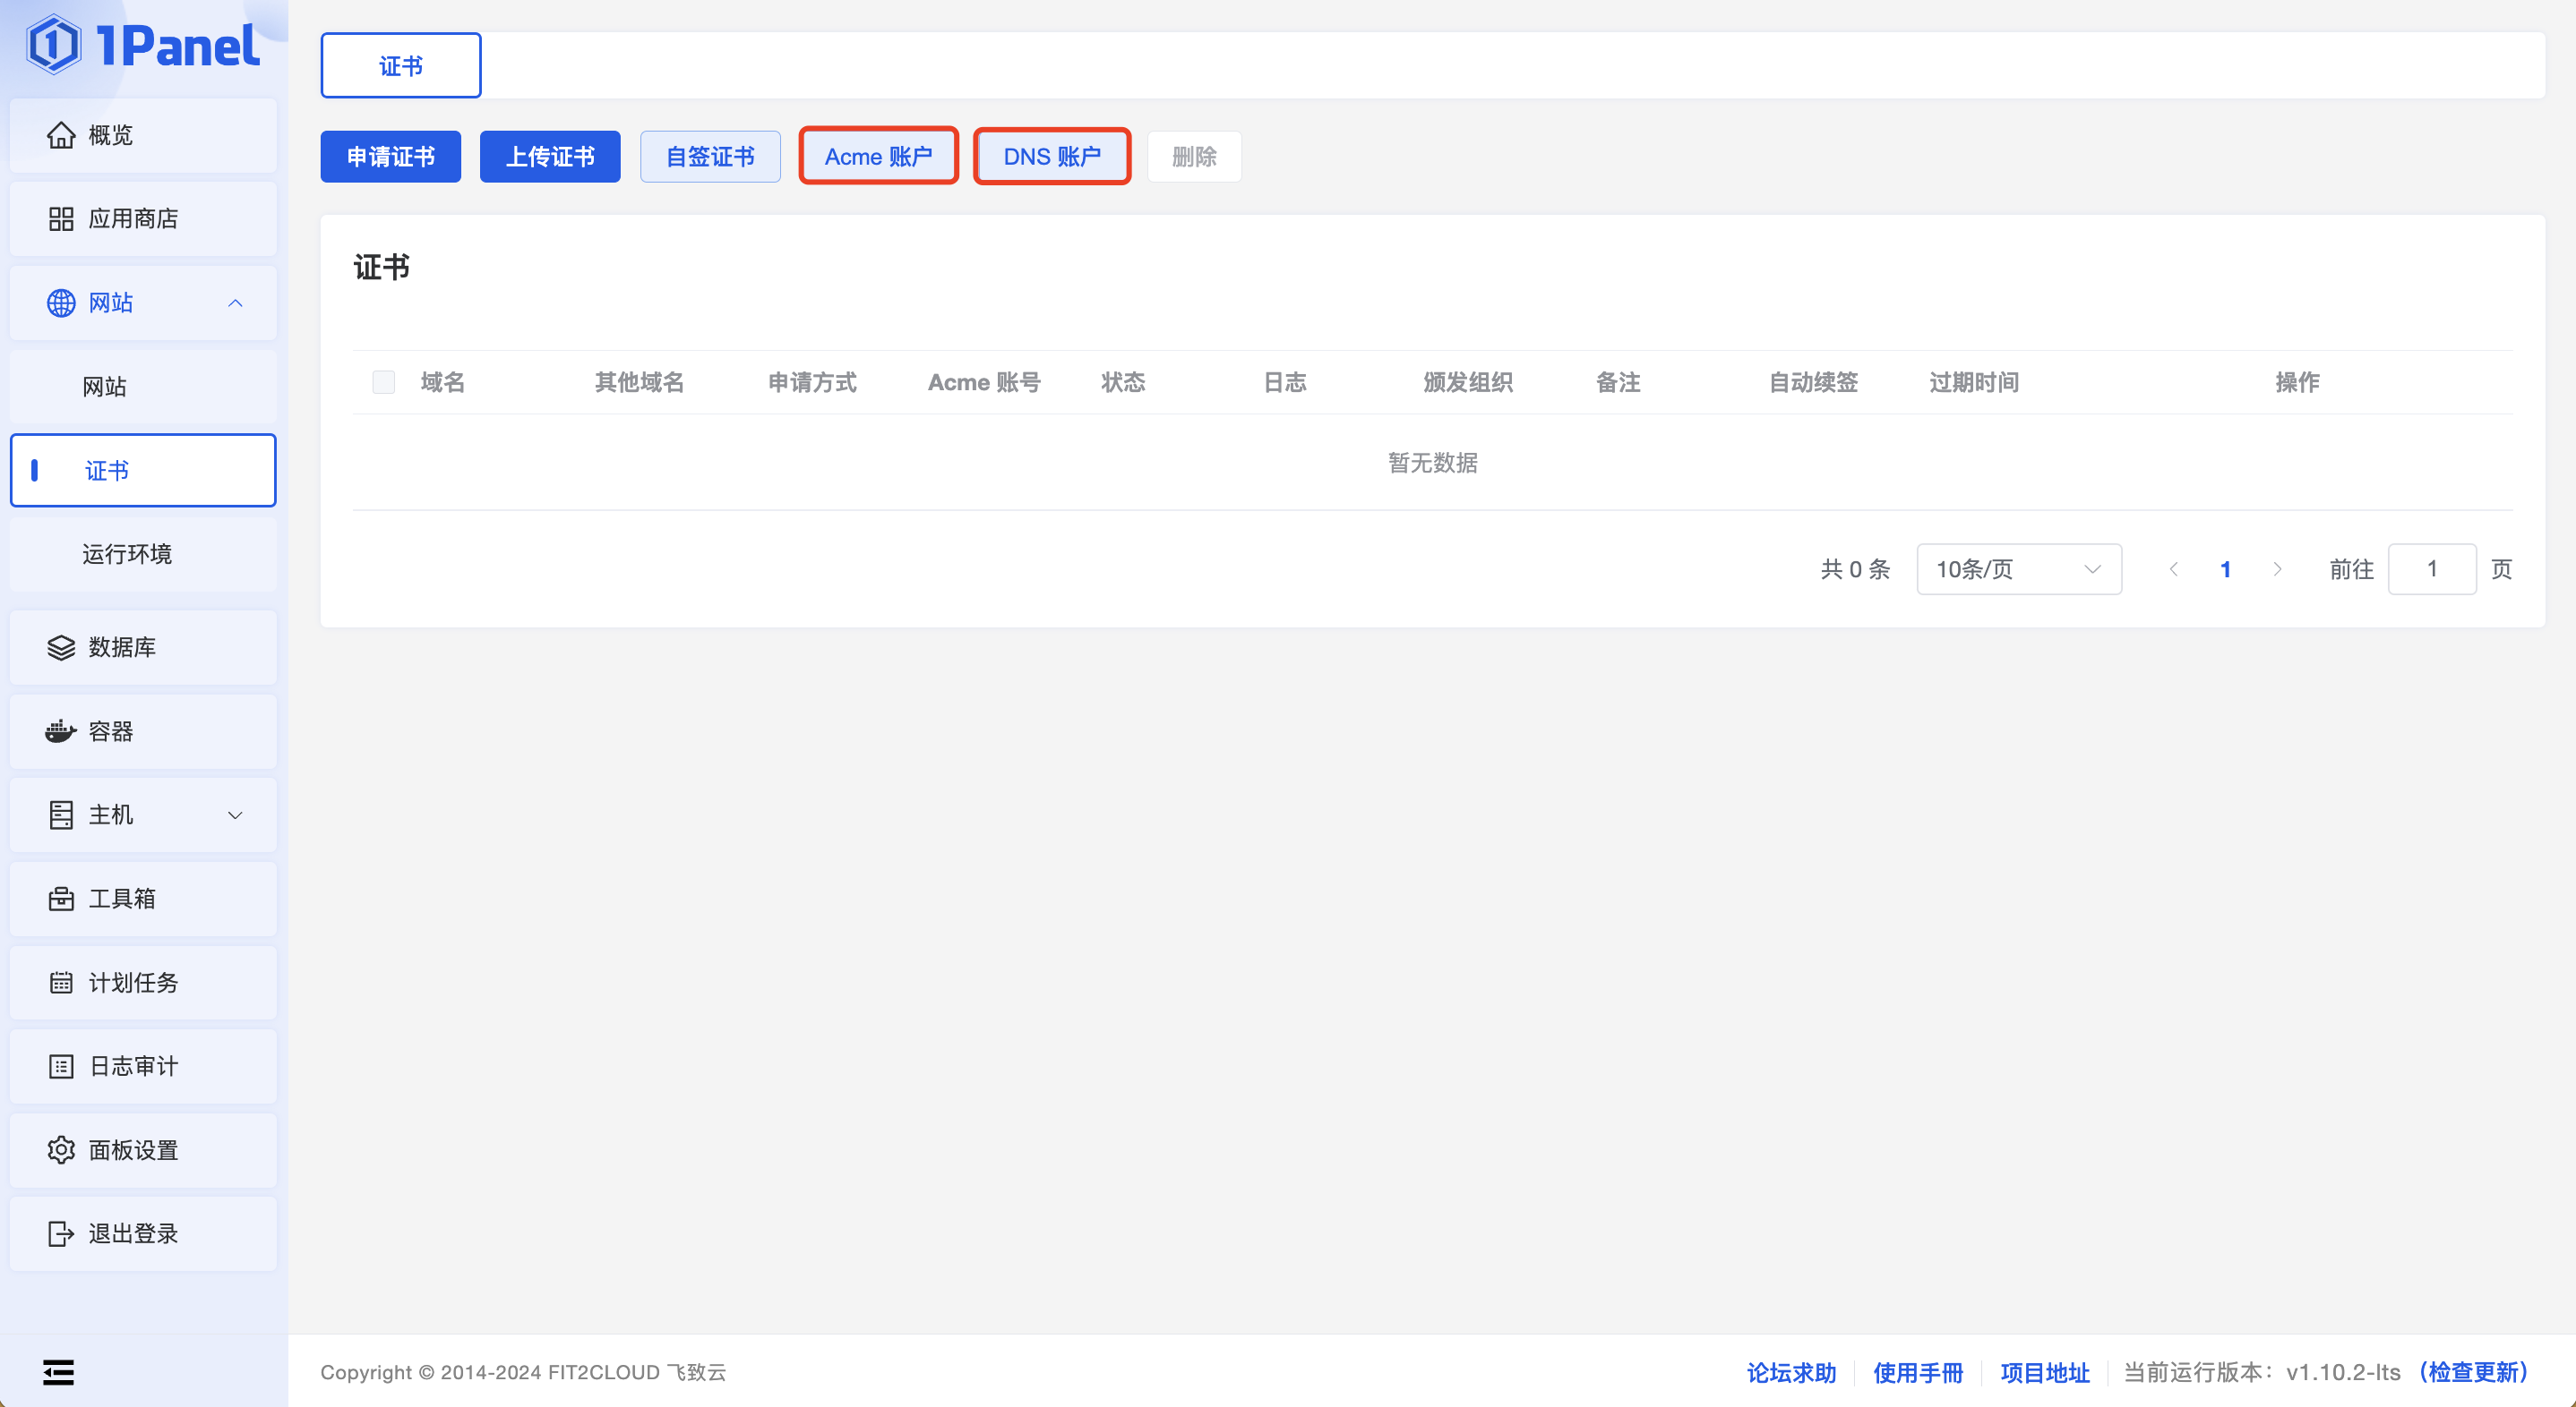Collapse the sidebar using bottom menu icon

coord(58,1372)
